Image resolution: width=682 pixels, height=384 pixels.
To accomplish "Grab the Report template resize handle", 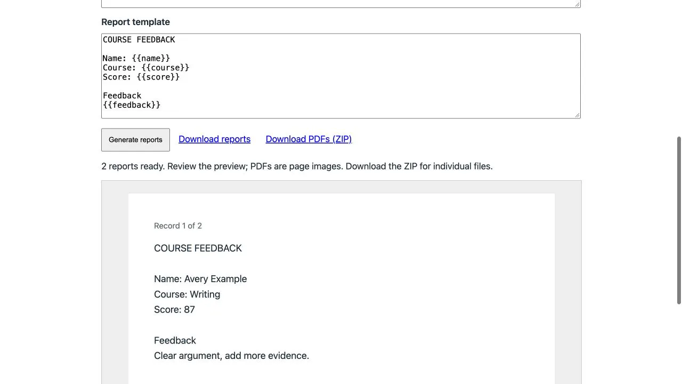I will [x=577, y=114].
